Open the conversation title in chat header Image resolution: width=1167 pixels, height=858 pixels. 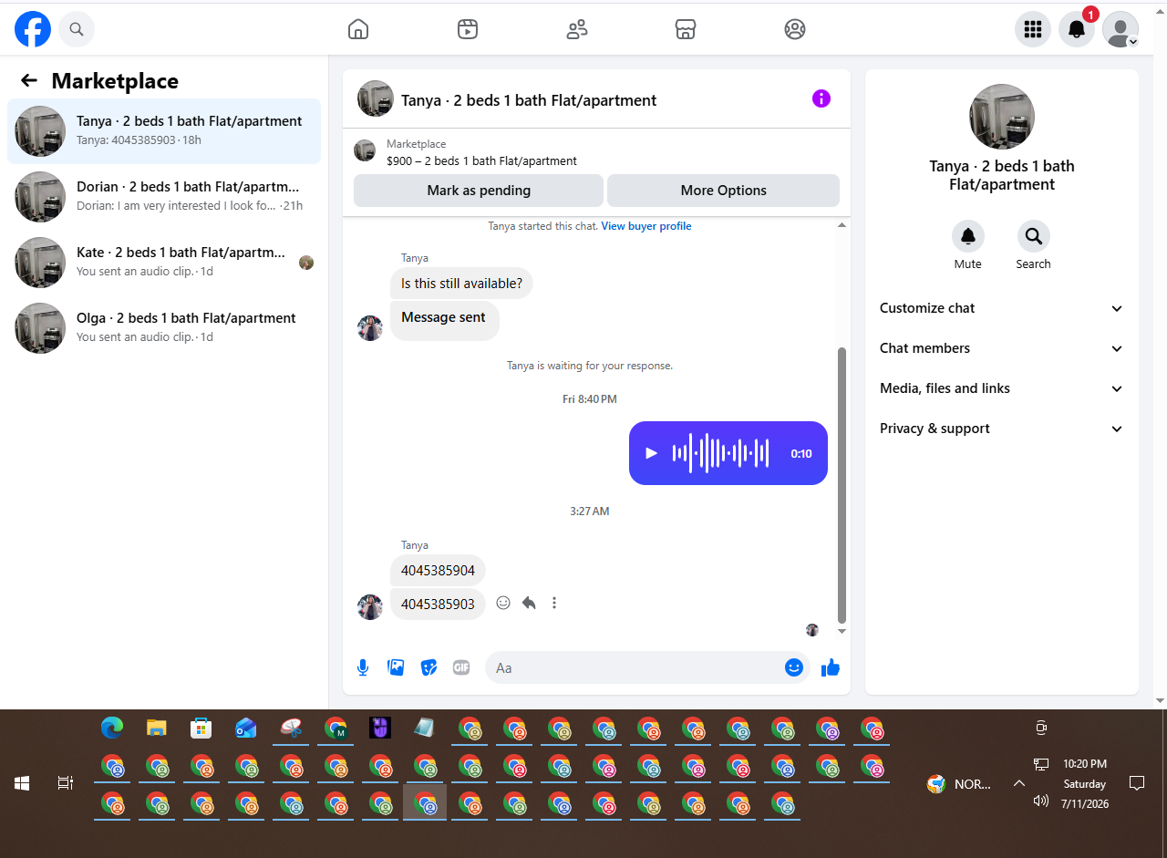529,100
